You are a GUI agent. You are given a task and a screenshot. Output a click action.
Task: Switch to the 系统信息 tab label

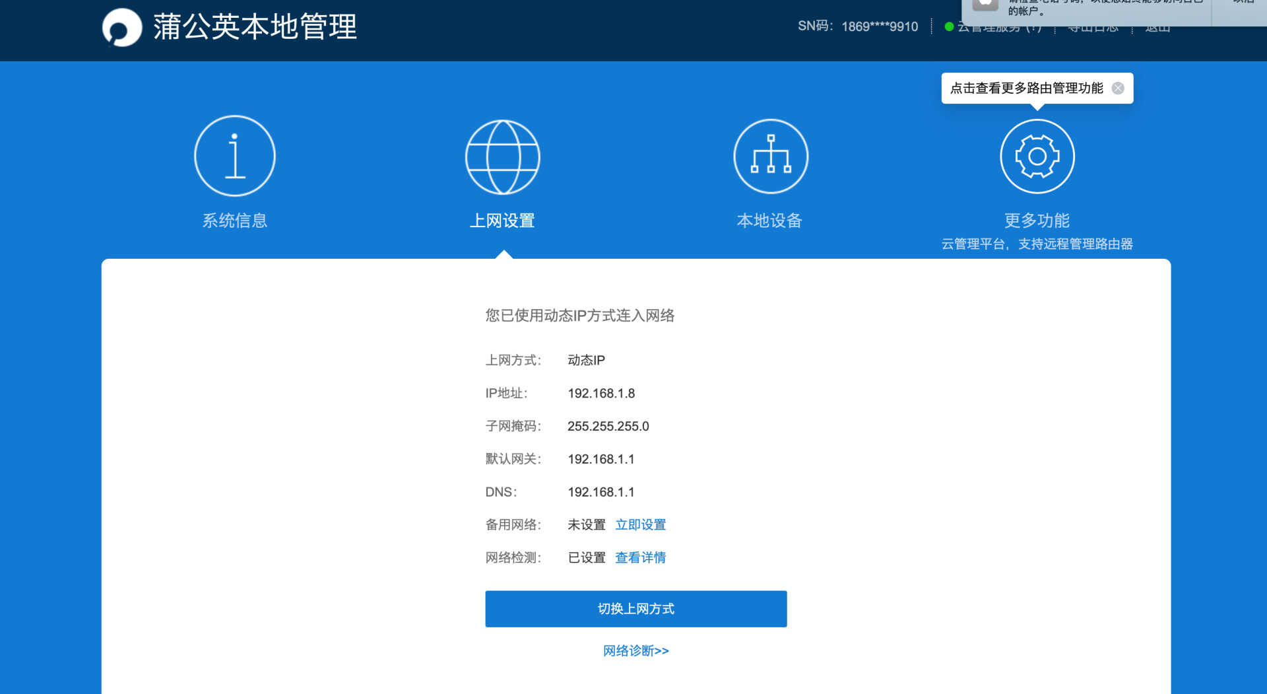coord(235,221)
